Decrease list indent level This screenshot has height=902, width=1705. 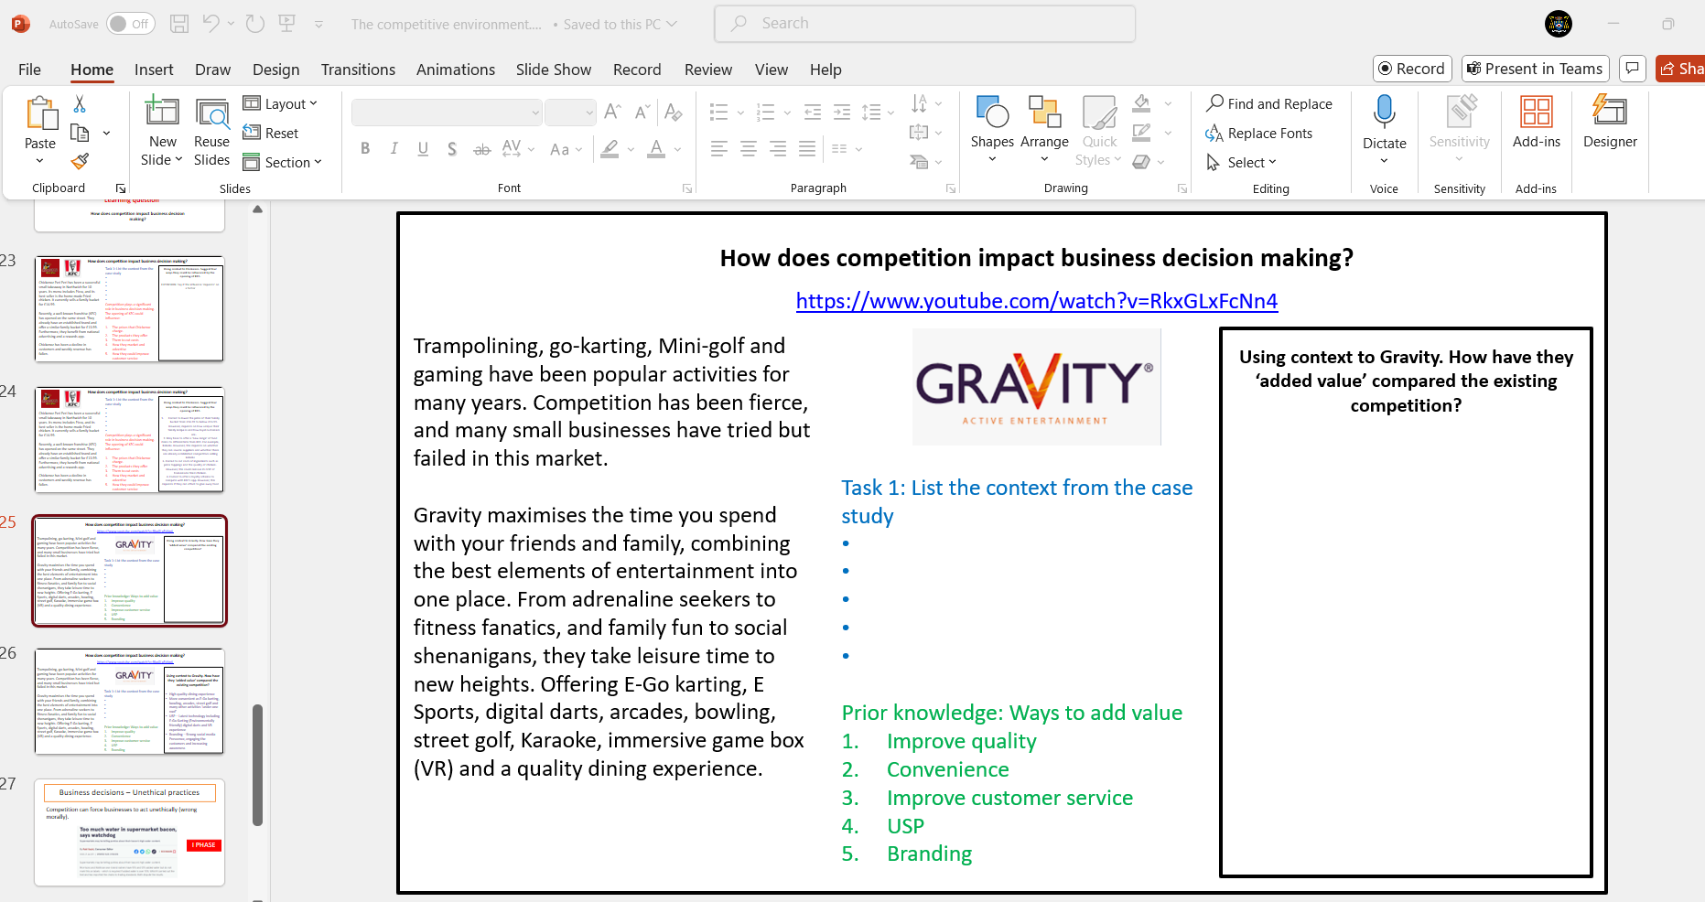coord(813,112)
